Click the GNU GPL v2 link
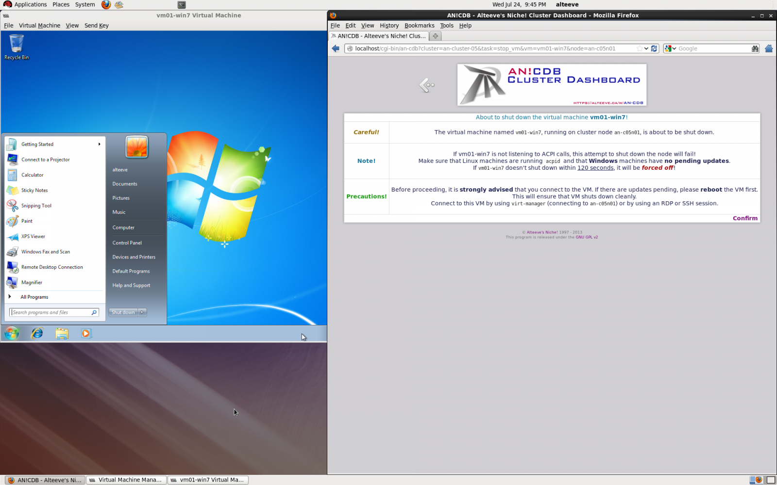777x485 pixels. 587,237
